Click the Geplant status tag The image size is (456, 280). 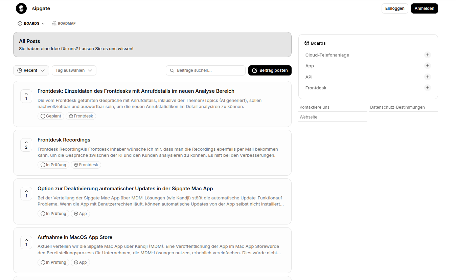(51, 116)
